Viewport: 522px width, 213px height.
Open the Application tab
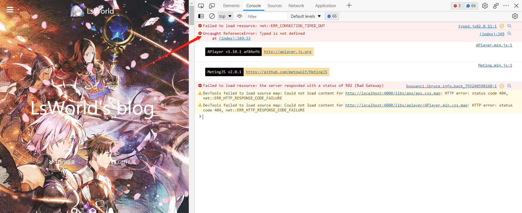pos(325,6)
